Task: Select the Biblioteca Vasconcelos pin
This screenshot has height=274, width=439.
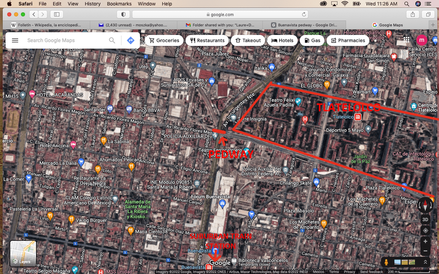Action: (234, 262)
